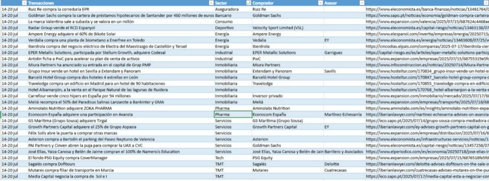Screen dimensions: 489x181
Task: Select advisor cell 'Barrilero y Asociados'
Action: (344, 152)
